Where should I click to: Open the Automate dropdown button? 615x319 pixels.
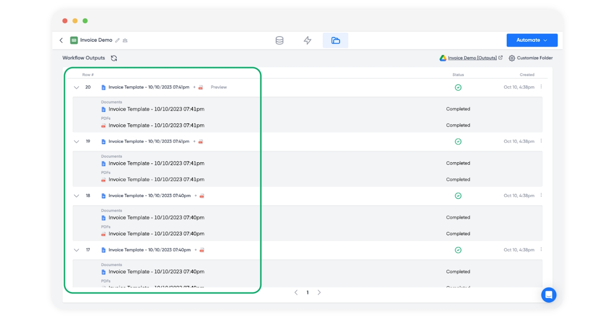[x=532, y=40]
